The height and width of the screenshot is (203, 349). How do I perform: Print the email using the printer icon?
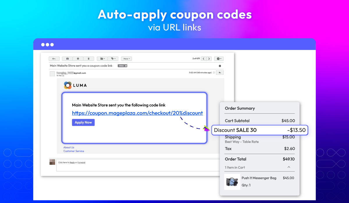click(220, 66)
